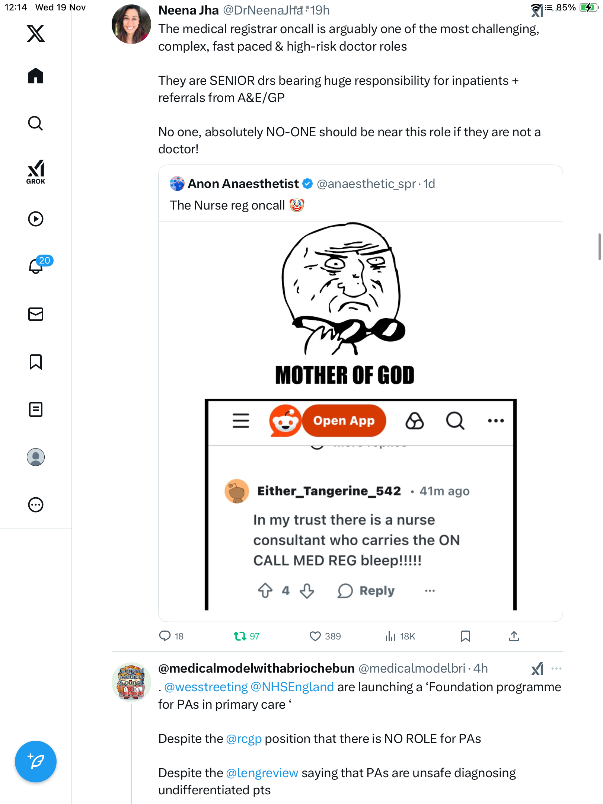Open Direct Messages envelope icon

tap(36, 314)
